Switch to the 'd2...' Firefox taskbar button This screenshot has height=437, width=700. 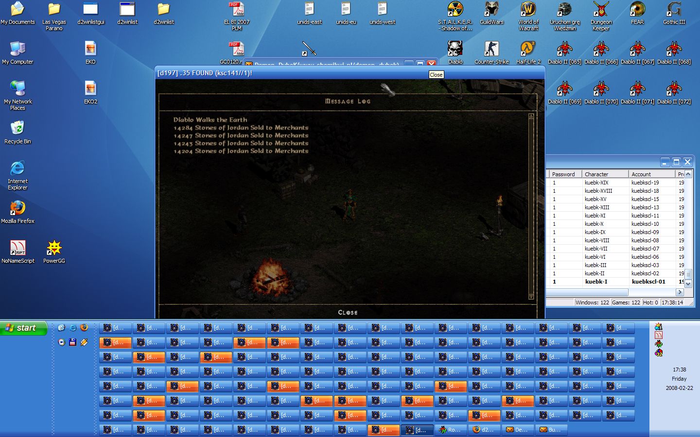(484, 430)
